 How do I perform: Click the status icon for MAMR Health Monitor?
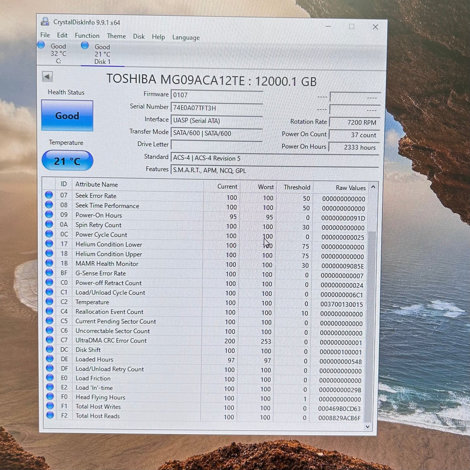(x=49, y=263)
